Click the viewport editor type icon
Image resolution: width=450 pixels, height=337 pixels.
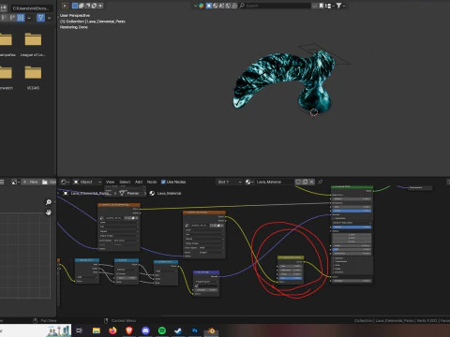click(65, 6)
